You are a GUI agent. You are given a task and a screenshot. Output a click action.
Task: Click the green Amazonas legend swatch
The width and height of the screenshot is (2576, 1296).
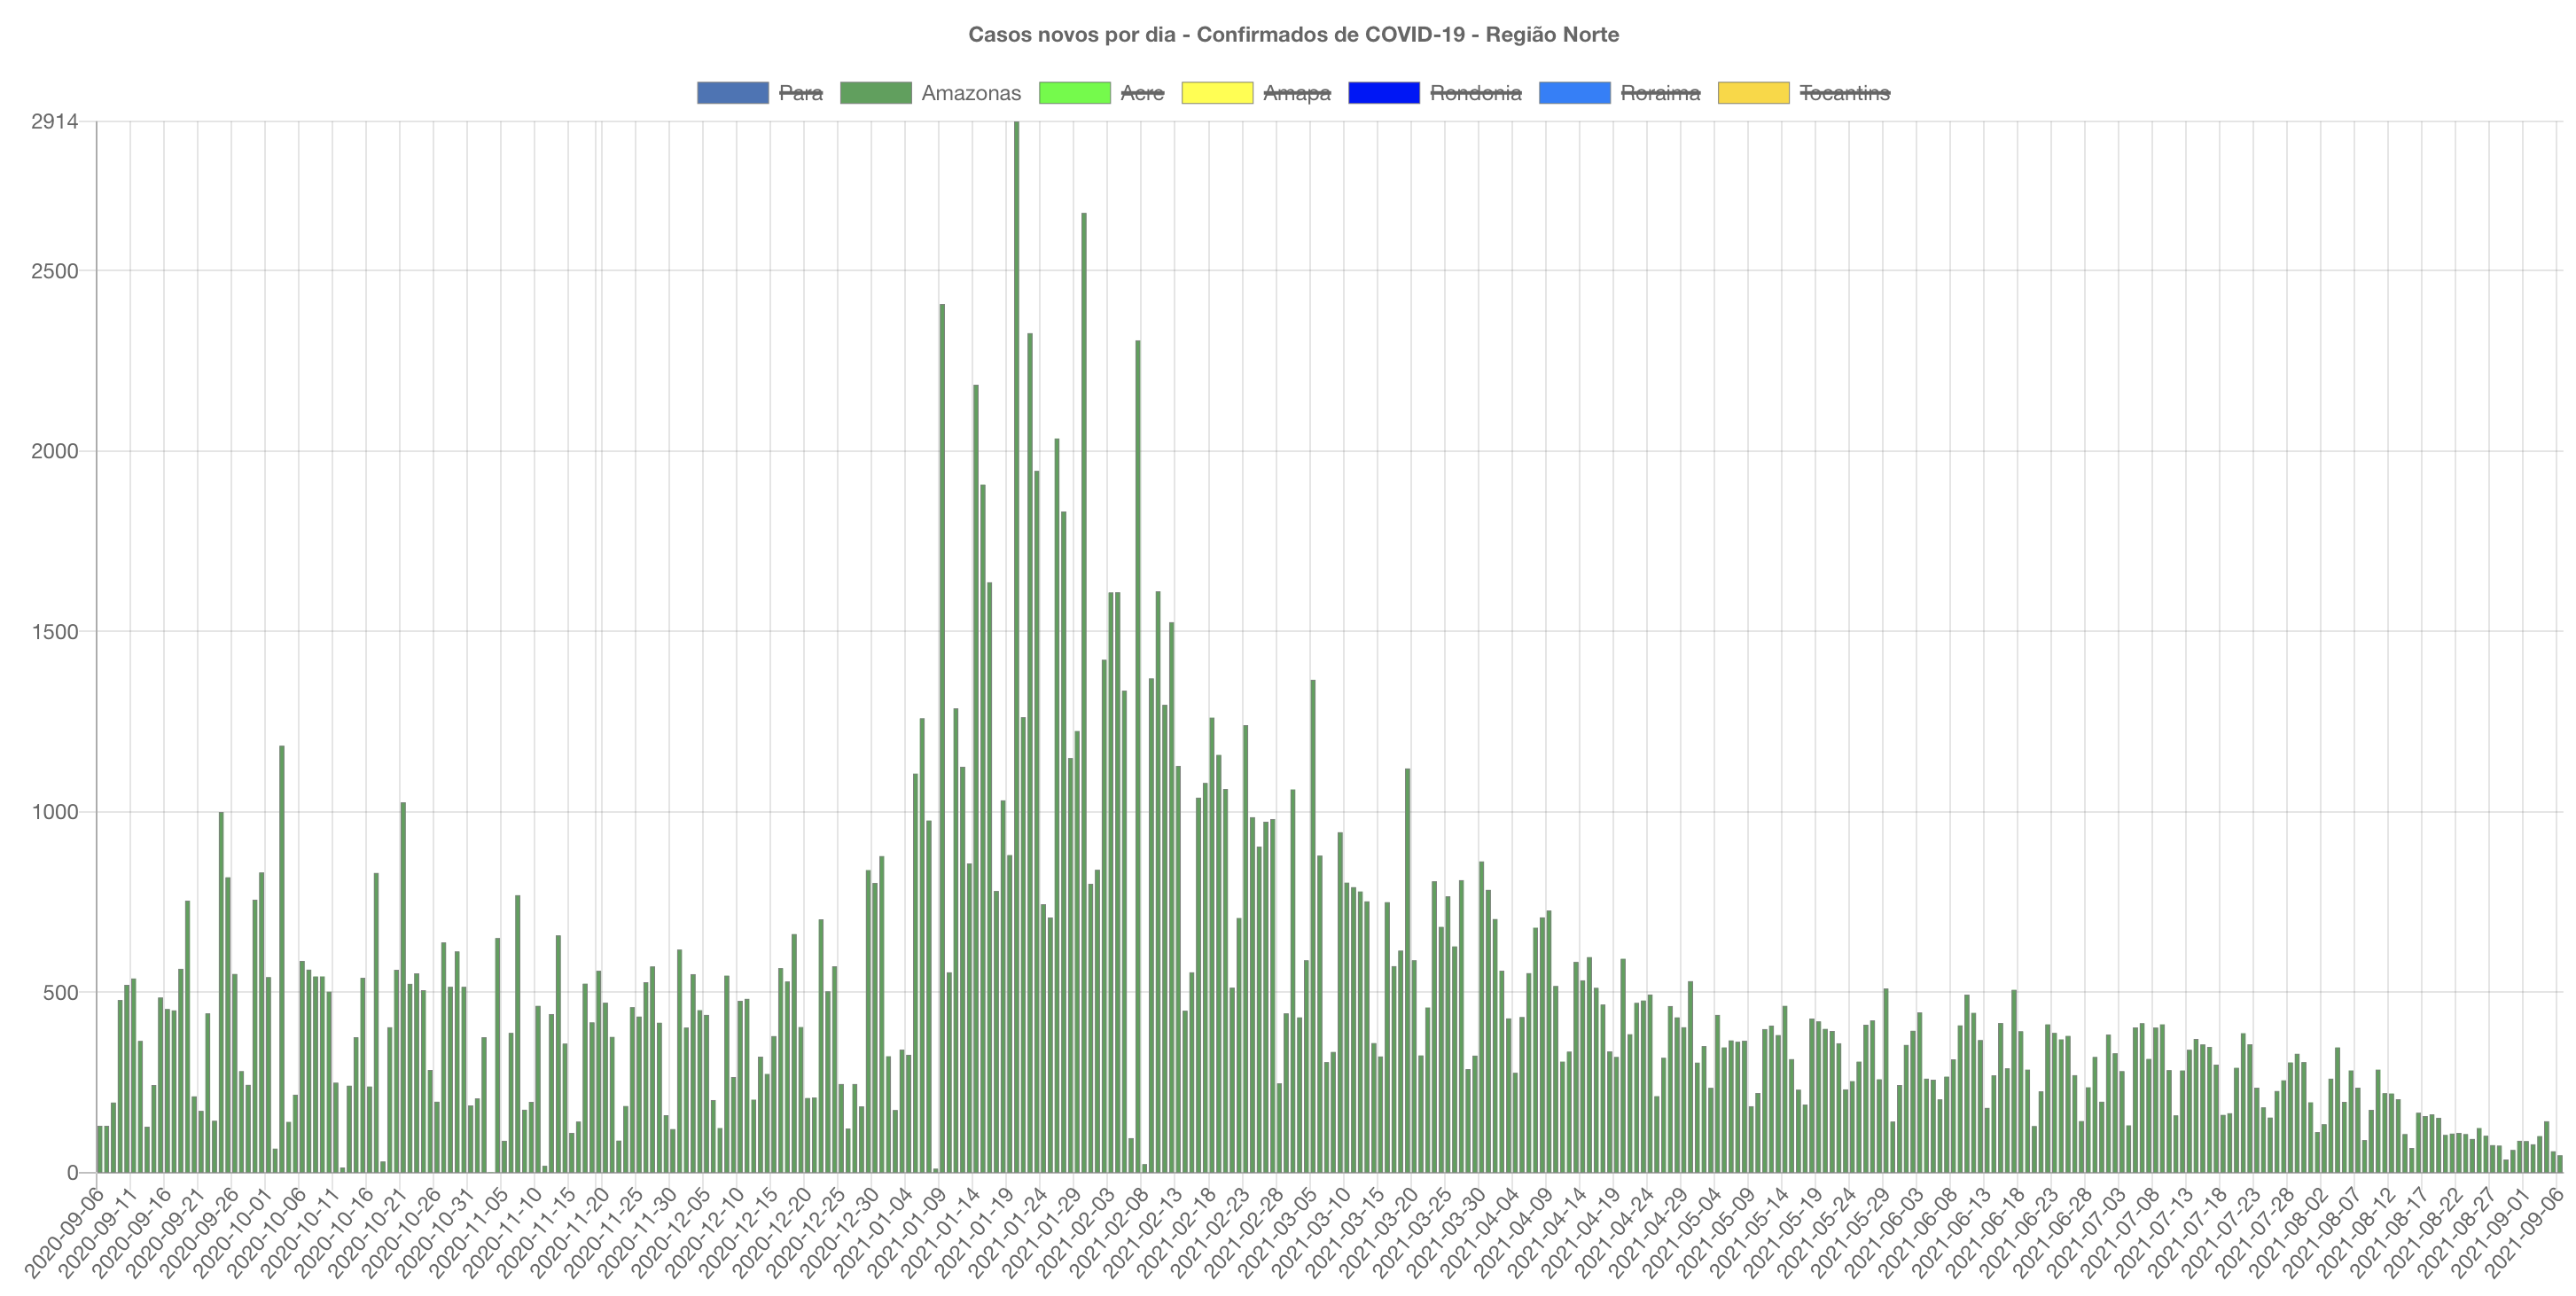click(x=875, y=93)
